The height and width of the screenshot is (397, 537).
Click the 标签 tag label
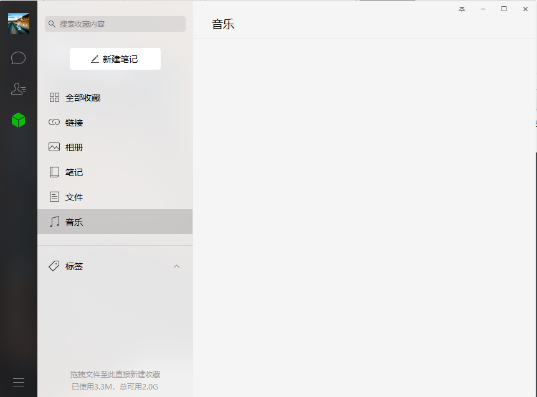74,266
